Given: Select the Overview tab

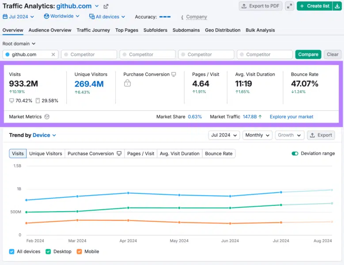Looking at the screenshot, I should click(x=13, y=30).
